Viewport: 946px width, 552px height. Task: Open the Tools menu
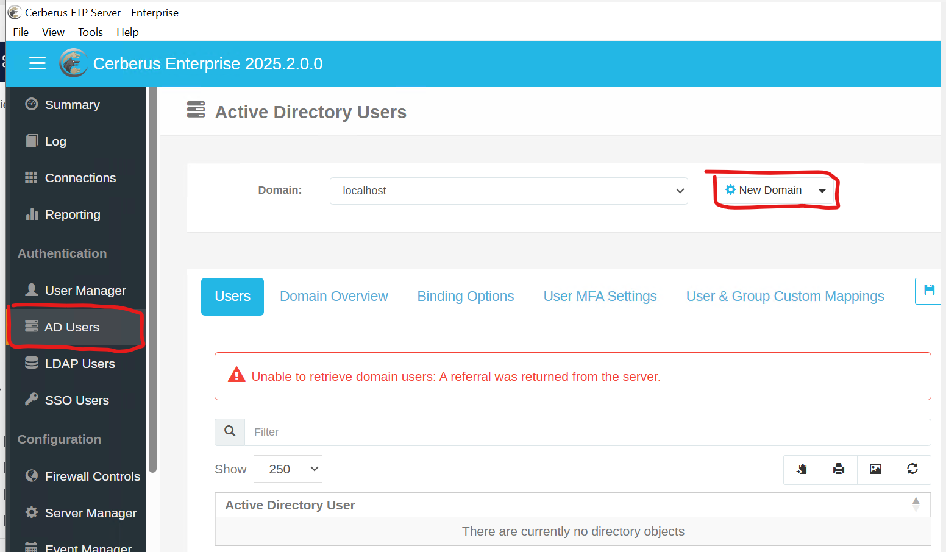(90, 32)
